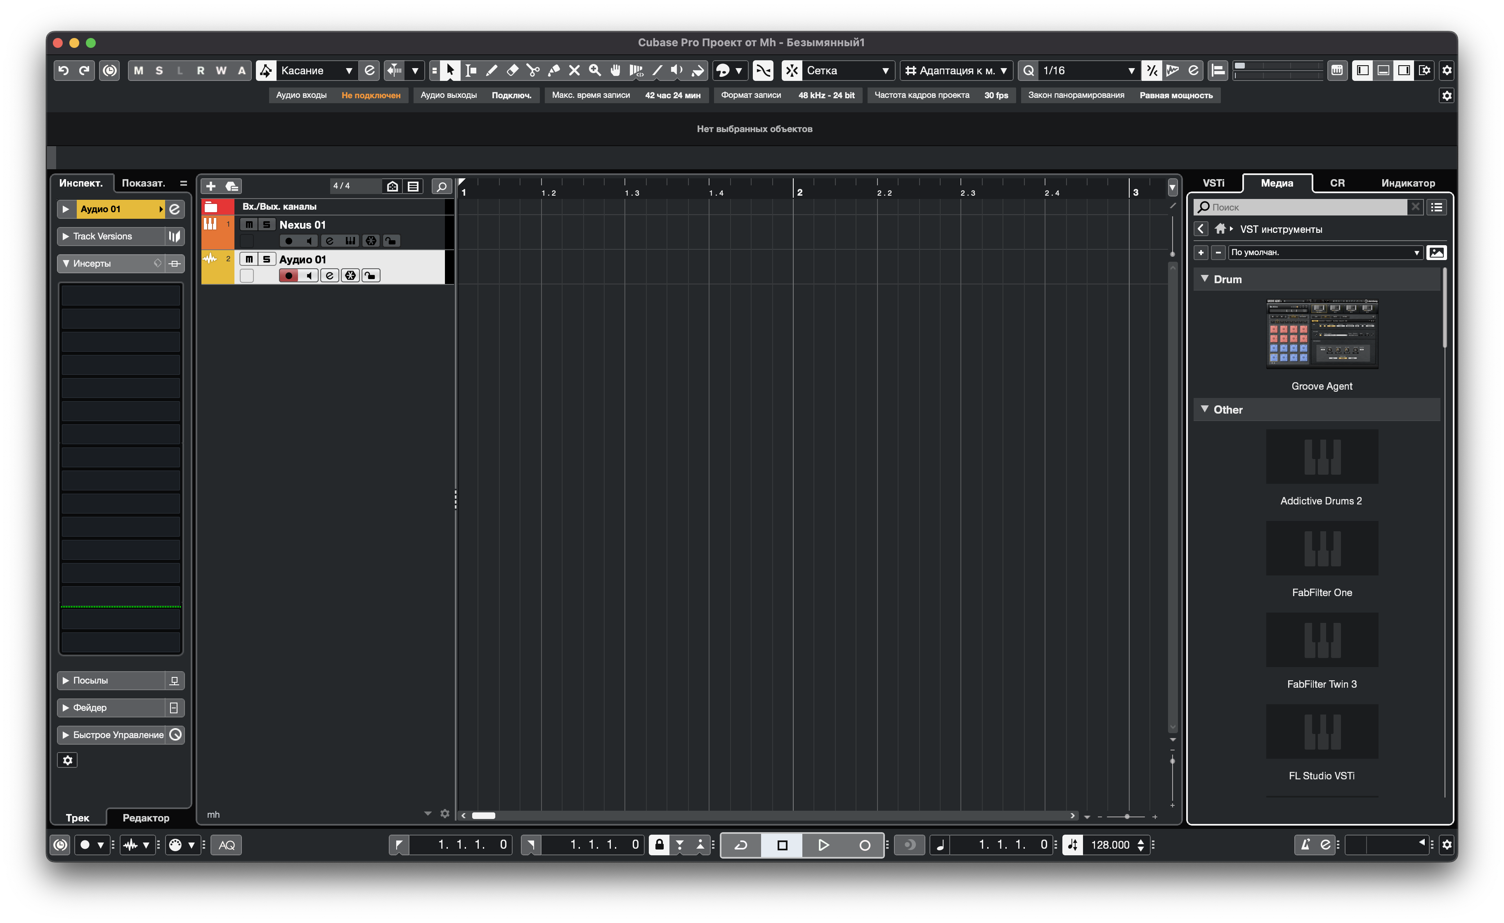1504x923 pixels.
Task: Switch to the VSTi tab
Action: click(1213, 183)
